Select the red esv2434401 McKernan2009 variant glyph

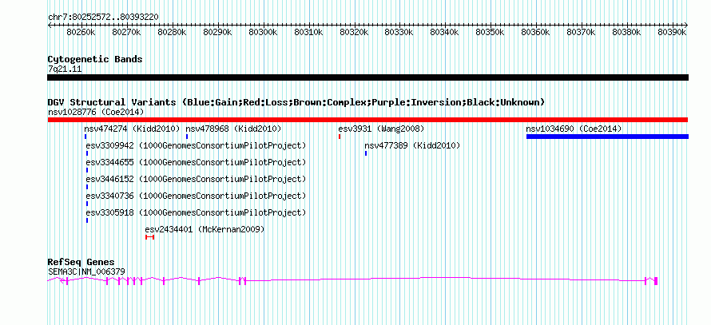(x=149, y=237)
